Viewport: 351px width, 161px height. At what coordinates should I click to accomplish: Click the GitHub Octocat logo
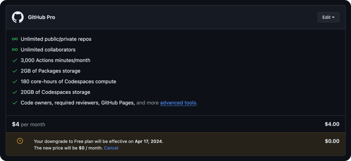coord(17,17)
